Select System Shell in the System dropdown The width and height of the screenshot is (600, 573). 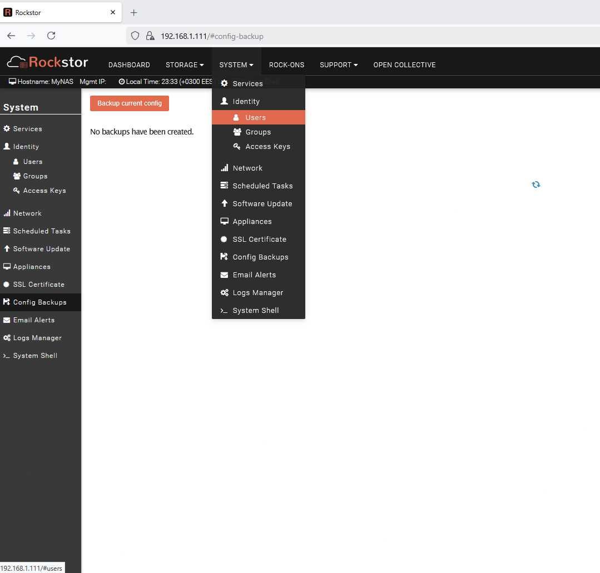click(x=258, y=310)
